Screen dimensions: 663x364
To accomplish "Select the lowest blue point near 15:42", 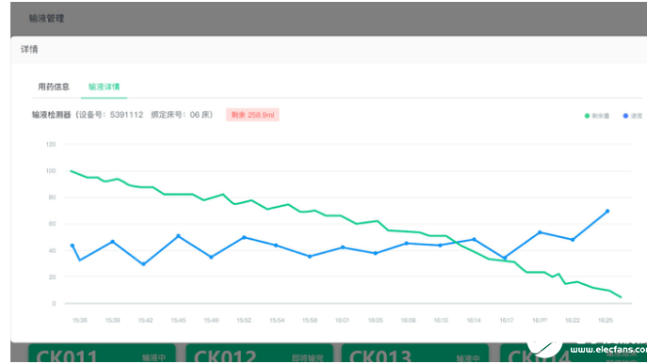I will pyautogui.click(x=143, y=264).
